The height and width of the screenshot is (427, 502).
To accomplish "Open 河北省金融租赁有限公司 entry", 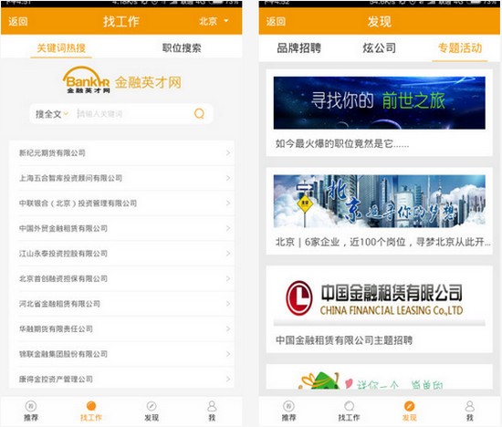I will (x=121, y=304).
